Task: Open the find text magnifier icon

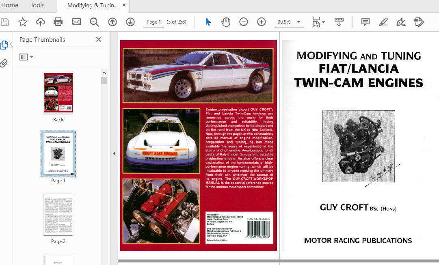Action: (94, 22)
